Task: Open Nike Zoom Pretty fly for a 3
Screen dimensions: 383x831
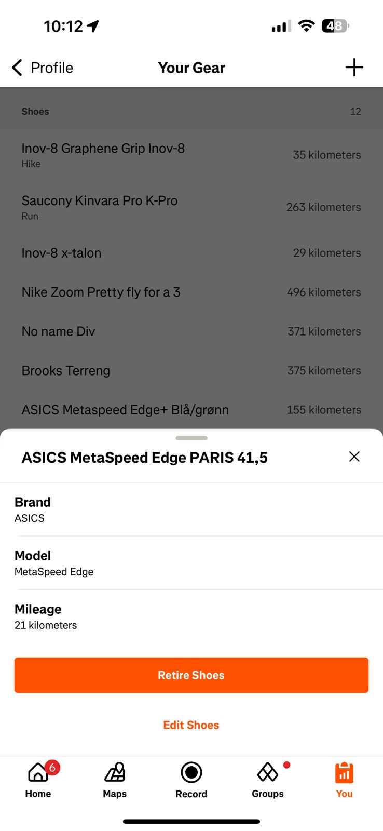Action: tap(191, 292)
